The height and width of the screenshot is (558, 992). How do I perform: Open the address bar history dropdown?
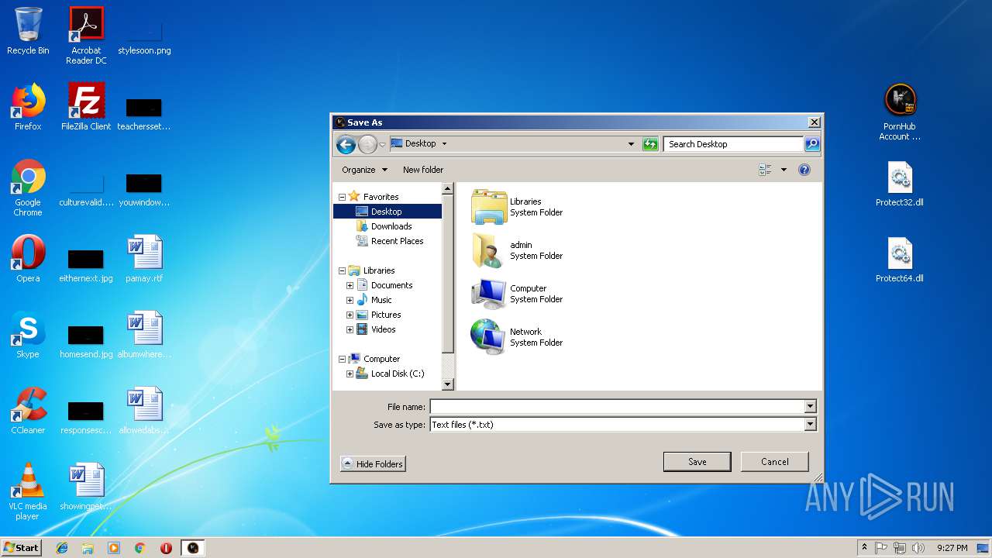click(x=631, y=144)
